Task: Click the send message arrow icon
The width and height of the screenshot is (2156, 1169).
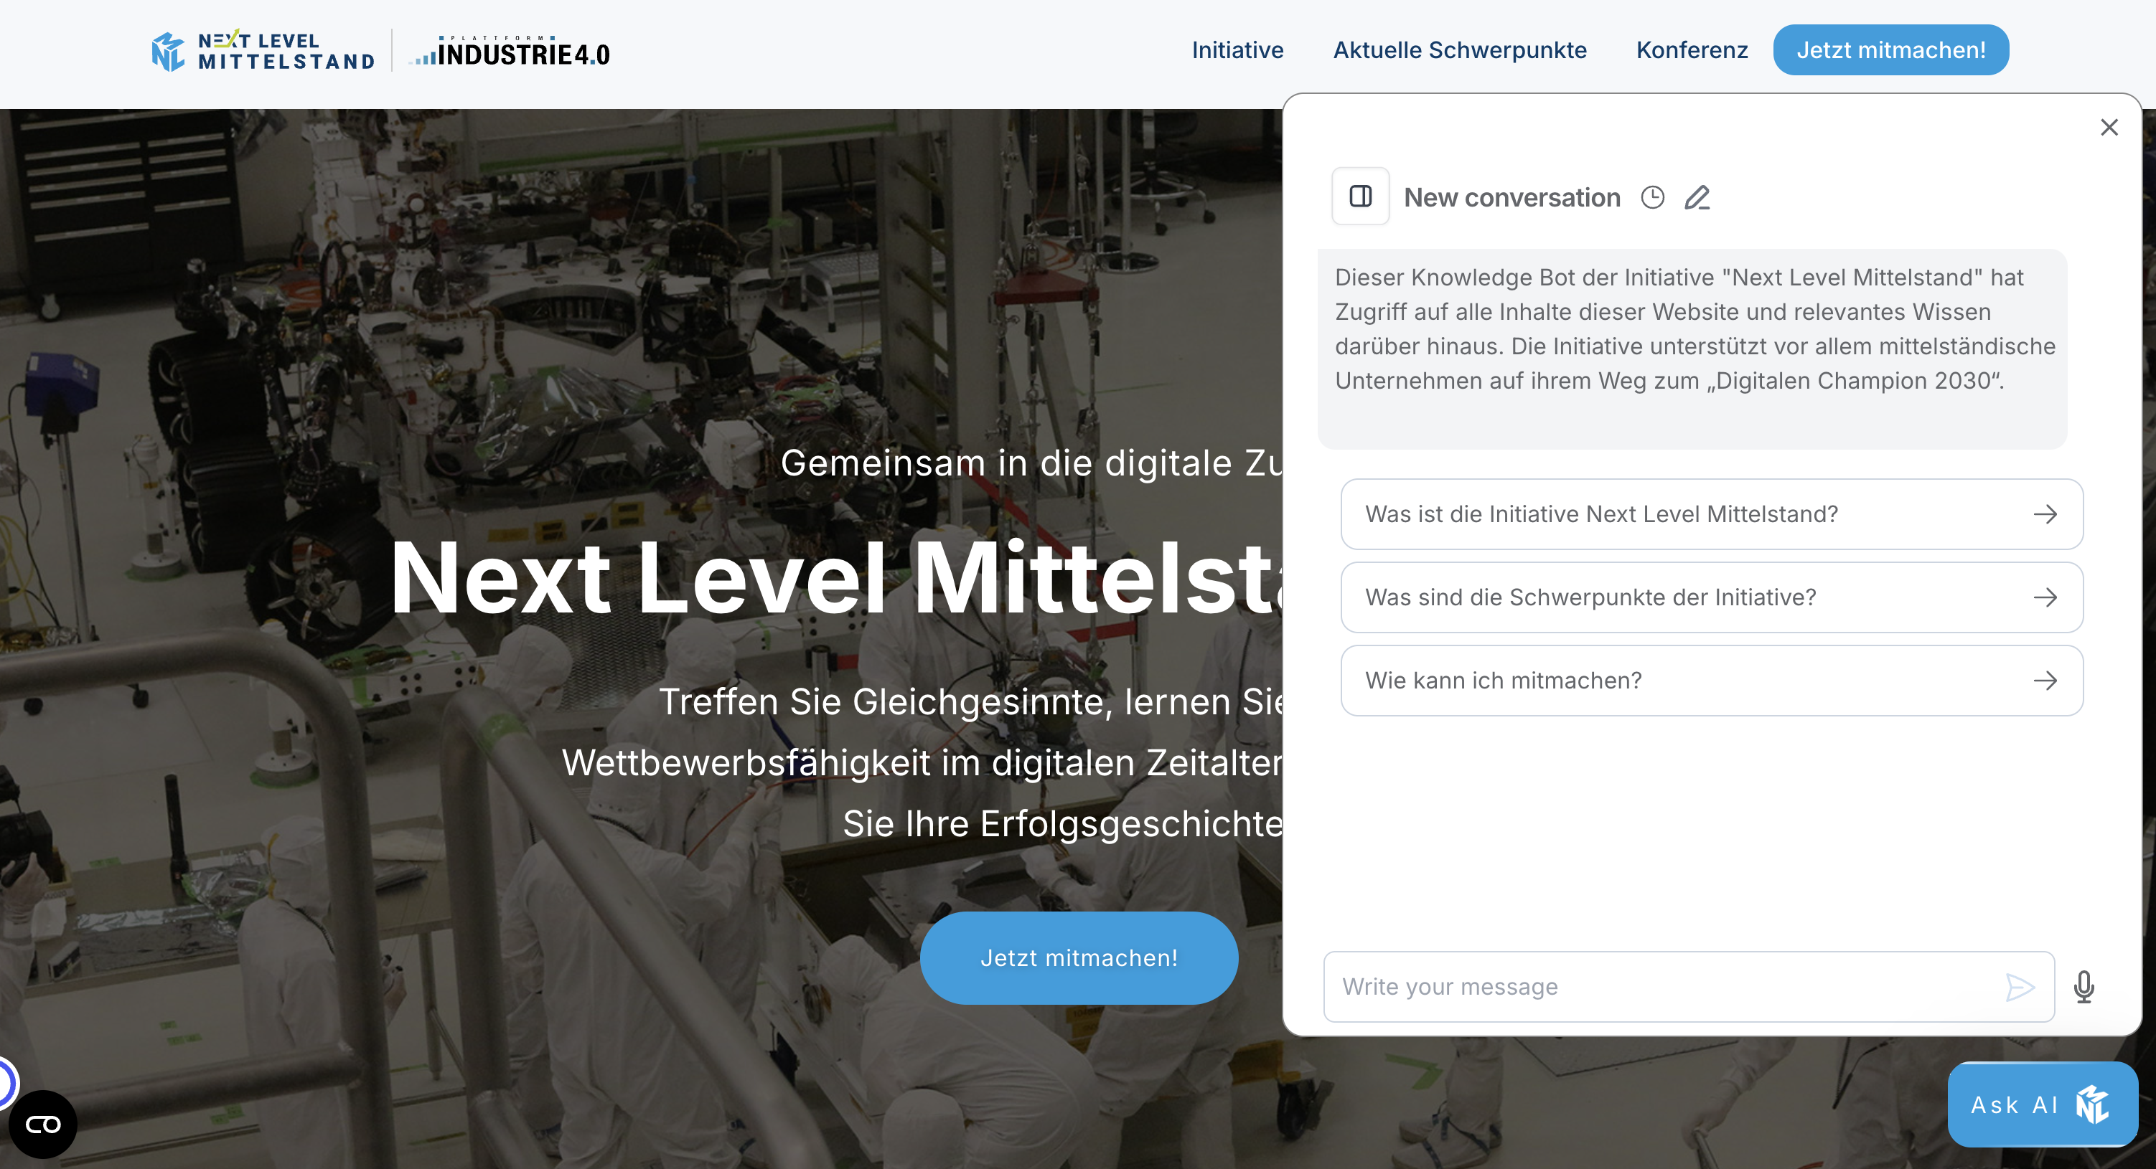Action: (x=2020, y=987)
